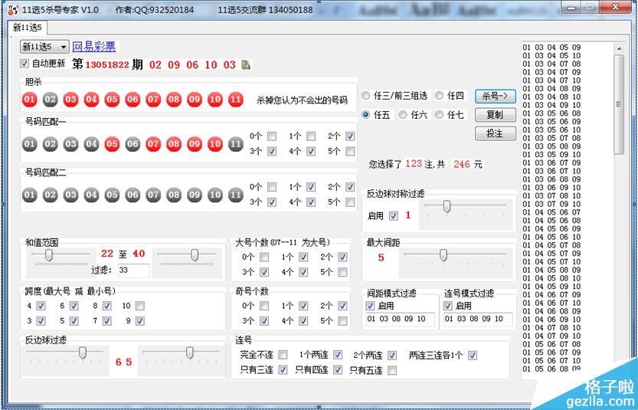
Task: Select the 任七 radio button
Action: [x=440, y=115]
